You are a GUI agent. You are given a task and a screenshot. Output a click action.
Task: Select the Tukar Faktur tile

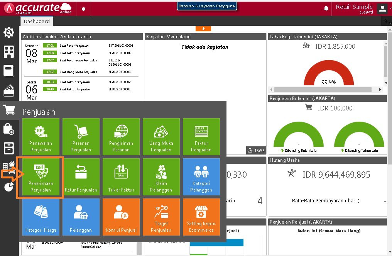coord(121,177)
